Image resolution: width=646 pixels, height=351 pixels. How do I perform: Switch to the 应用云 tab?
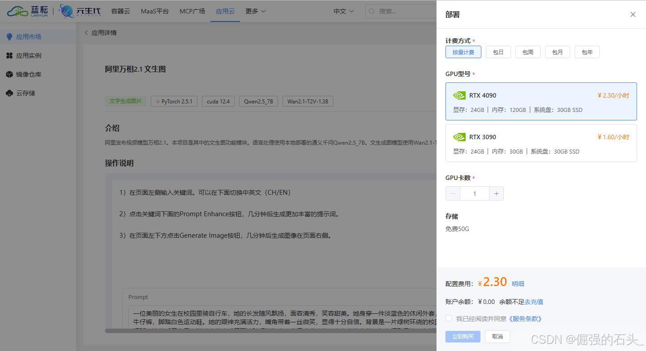pos(225,11)
